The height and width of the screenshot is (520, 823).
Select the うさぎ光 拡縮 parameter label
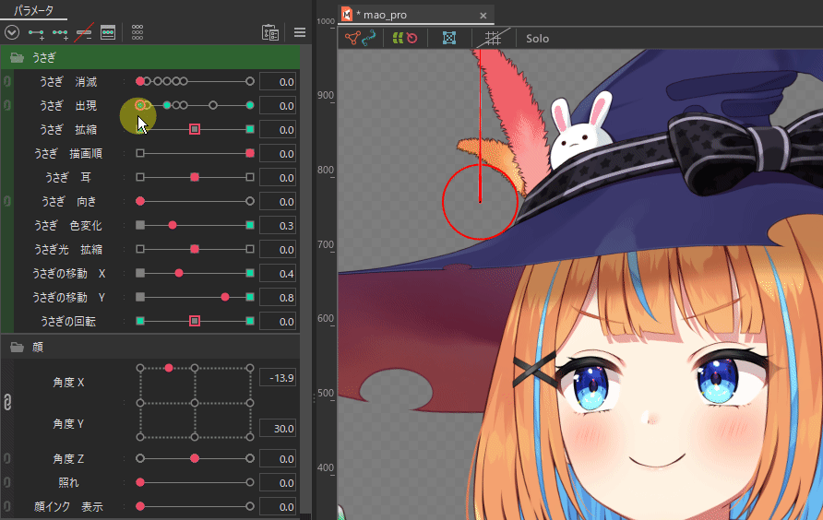coord(68,249)
